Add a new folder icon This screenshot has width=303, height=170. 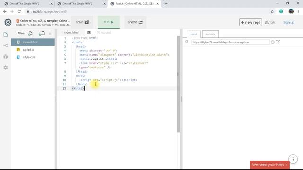[42, 34]
